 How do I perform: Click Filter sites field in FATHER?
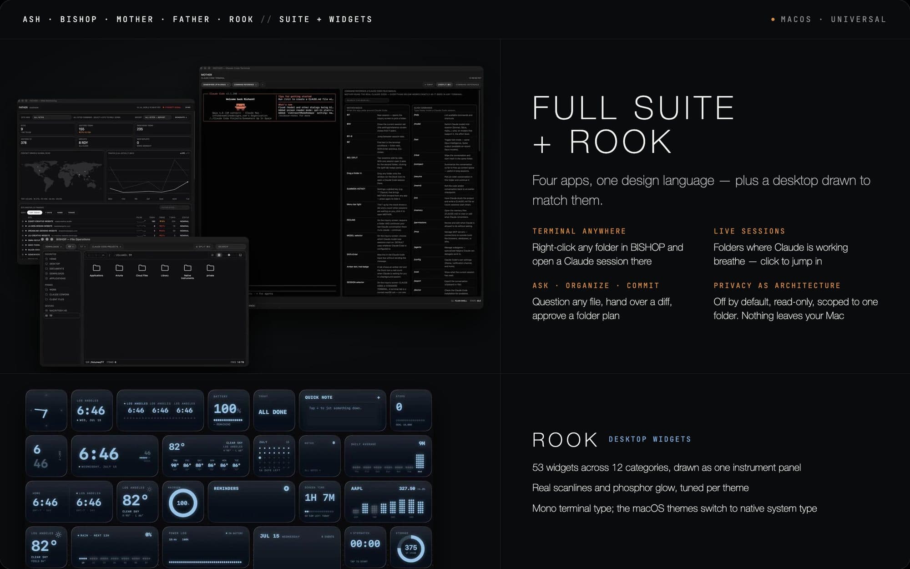coord(175,208)
